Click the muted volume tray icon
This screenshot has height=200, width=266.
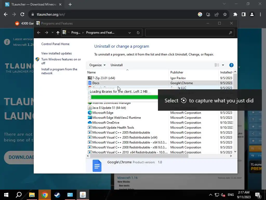click(223, 195)
